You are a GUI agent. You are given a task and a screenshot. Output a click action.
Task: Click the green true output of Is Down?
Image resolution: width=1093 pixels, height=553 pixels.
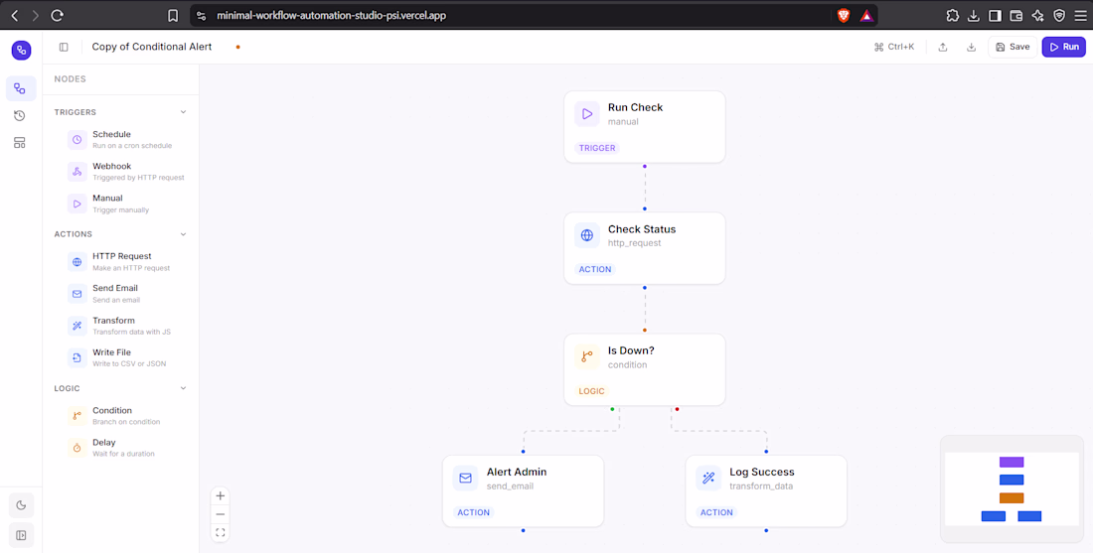613,409
